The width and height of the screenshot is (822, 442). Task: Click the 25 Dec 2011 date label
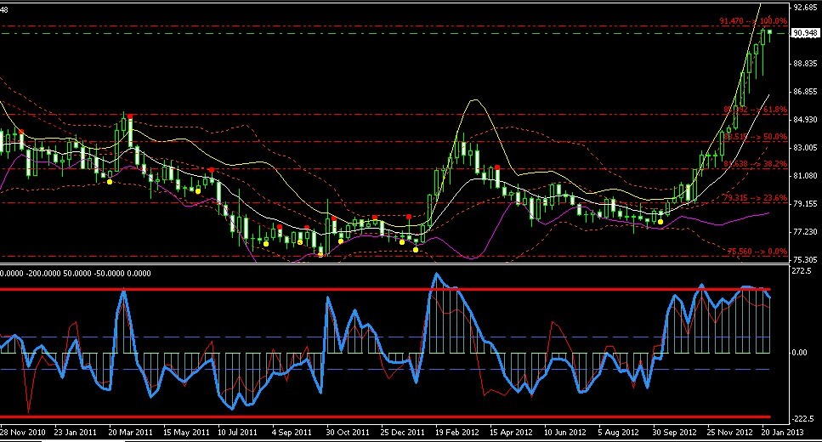click(402, 433)
